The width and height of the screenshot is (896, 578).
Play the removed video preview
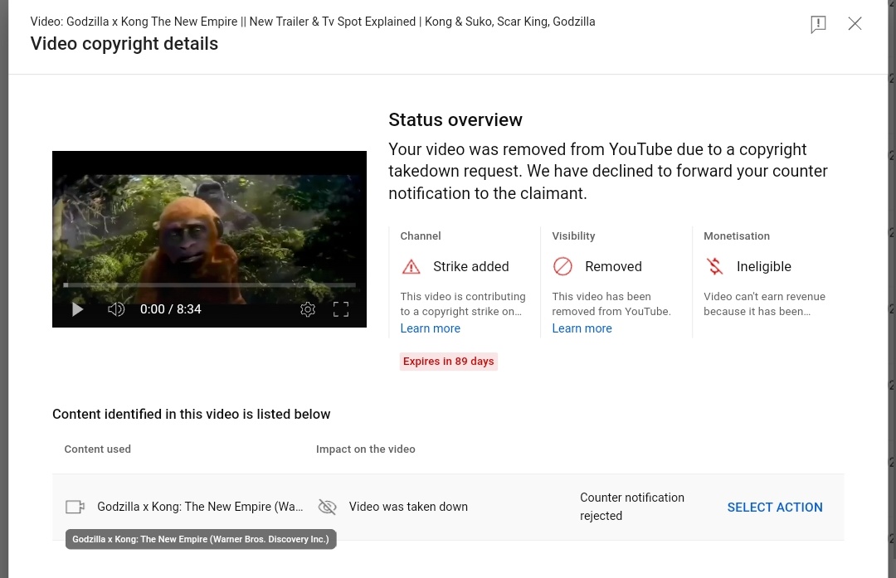click(x=77, y=309)
